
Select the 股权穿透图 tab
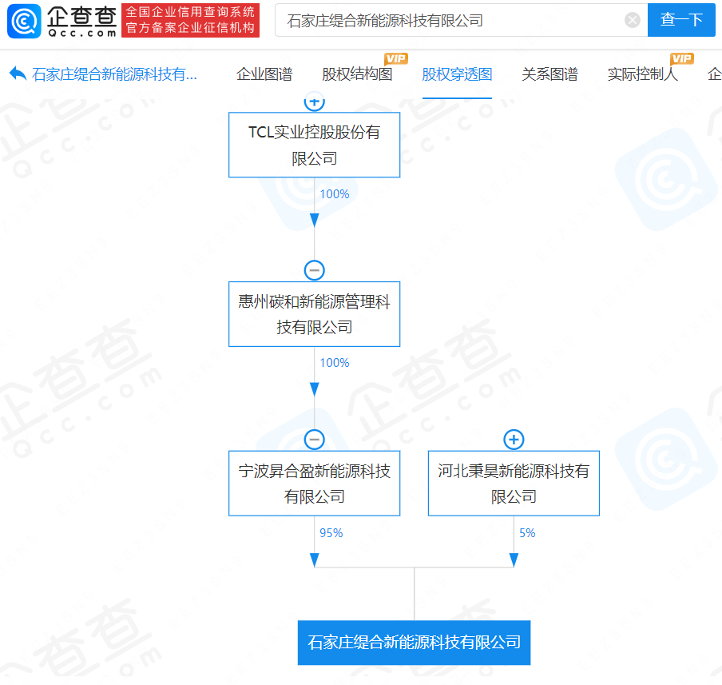457,74
